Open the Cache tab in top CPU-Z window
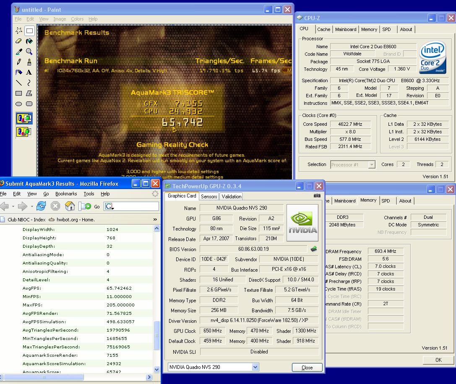This screenshot has width=456, height=384. coord(324,29)
